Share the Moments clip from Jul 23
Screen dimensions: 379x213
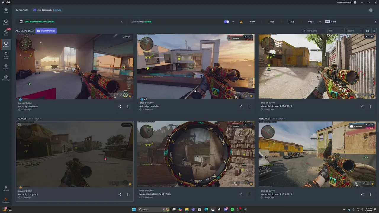[362, 194]
